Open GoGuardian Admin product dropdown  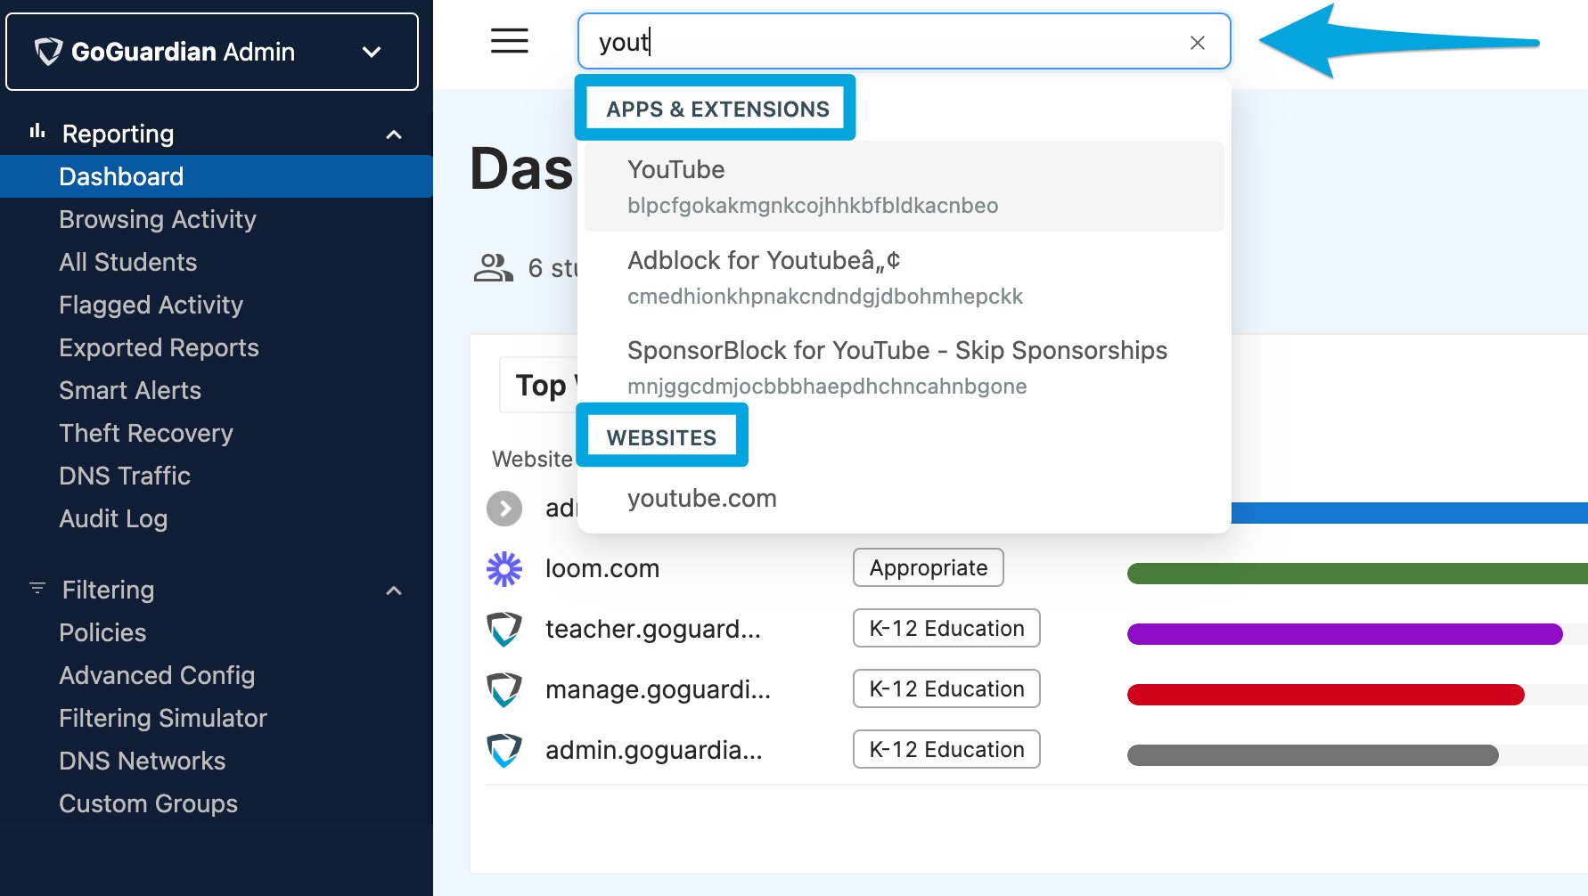tap(212, 52)
